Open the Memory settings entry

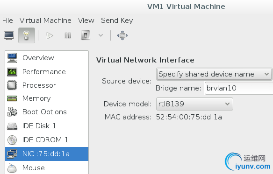(x=47, y=98)
